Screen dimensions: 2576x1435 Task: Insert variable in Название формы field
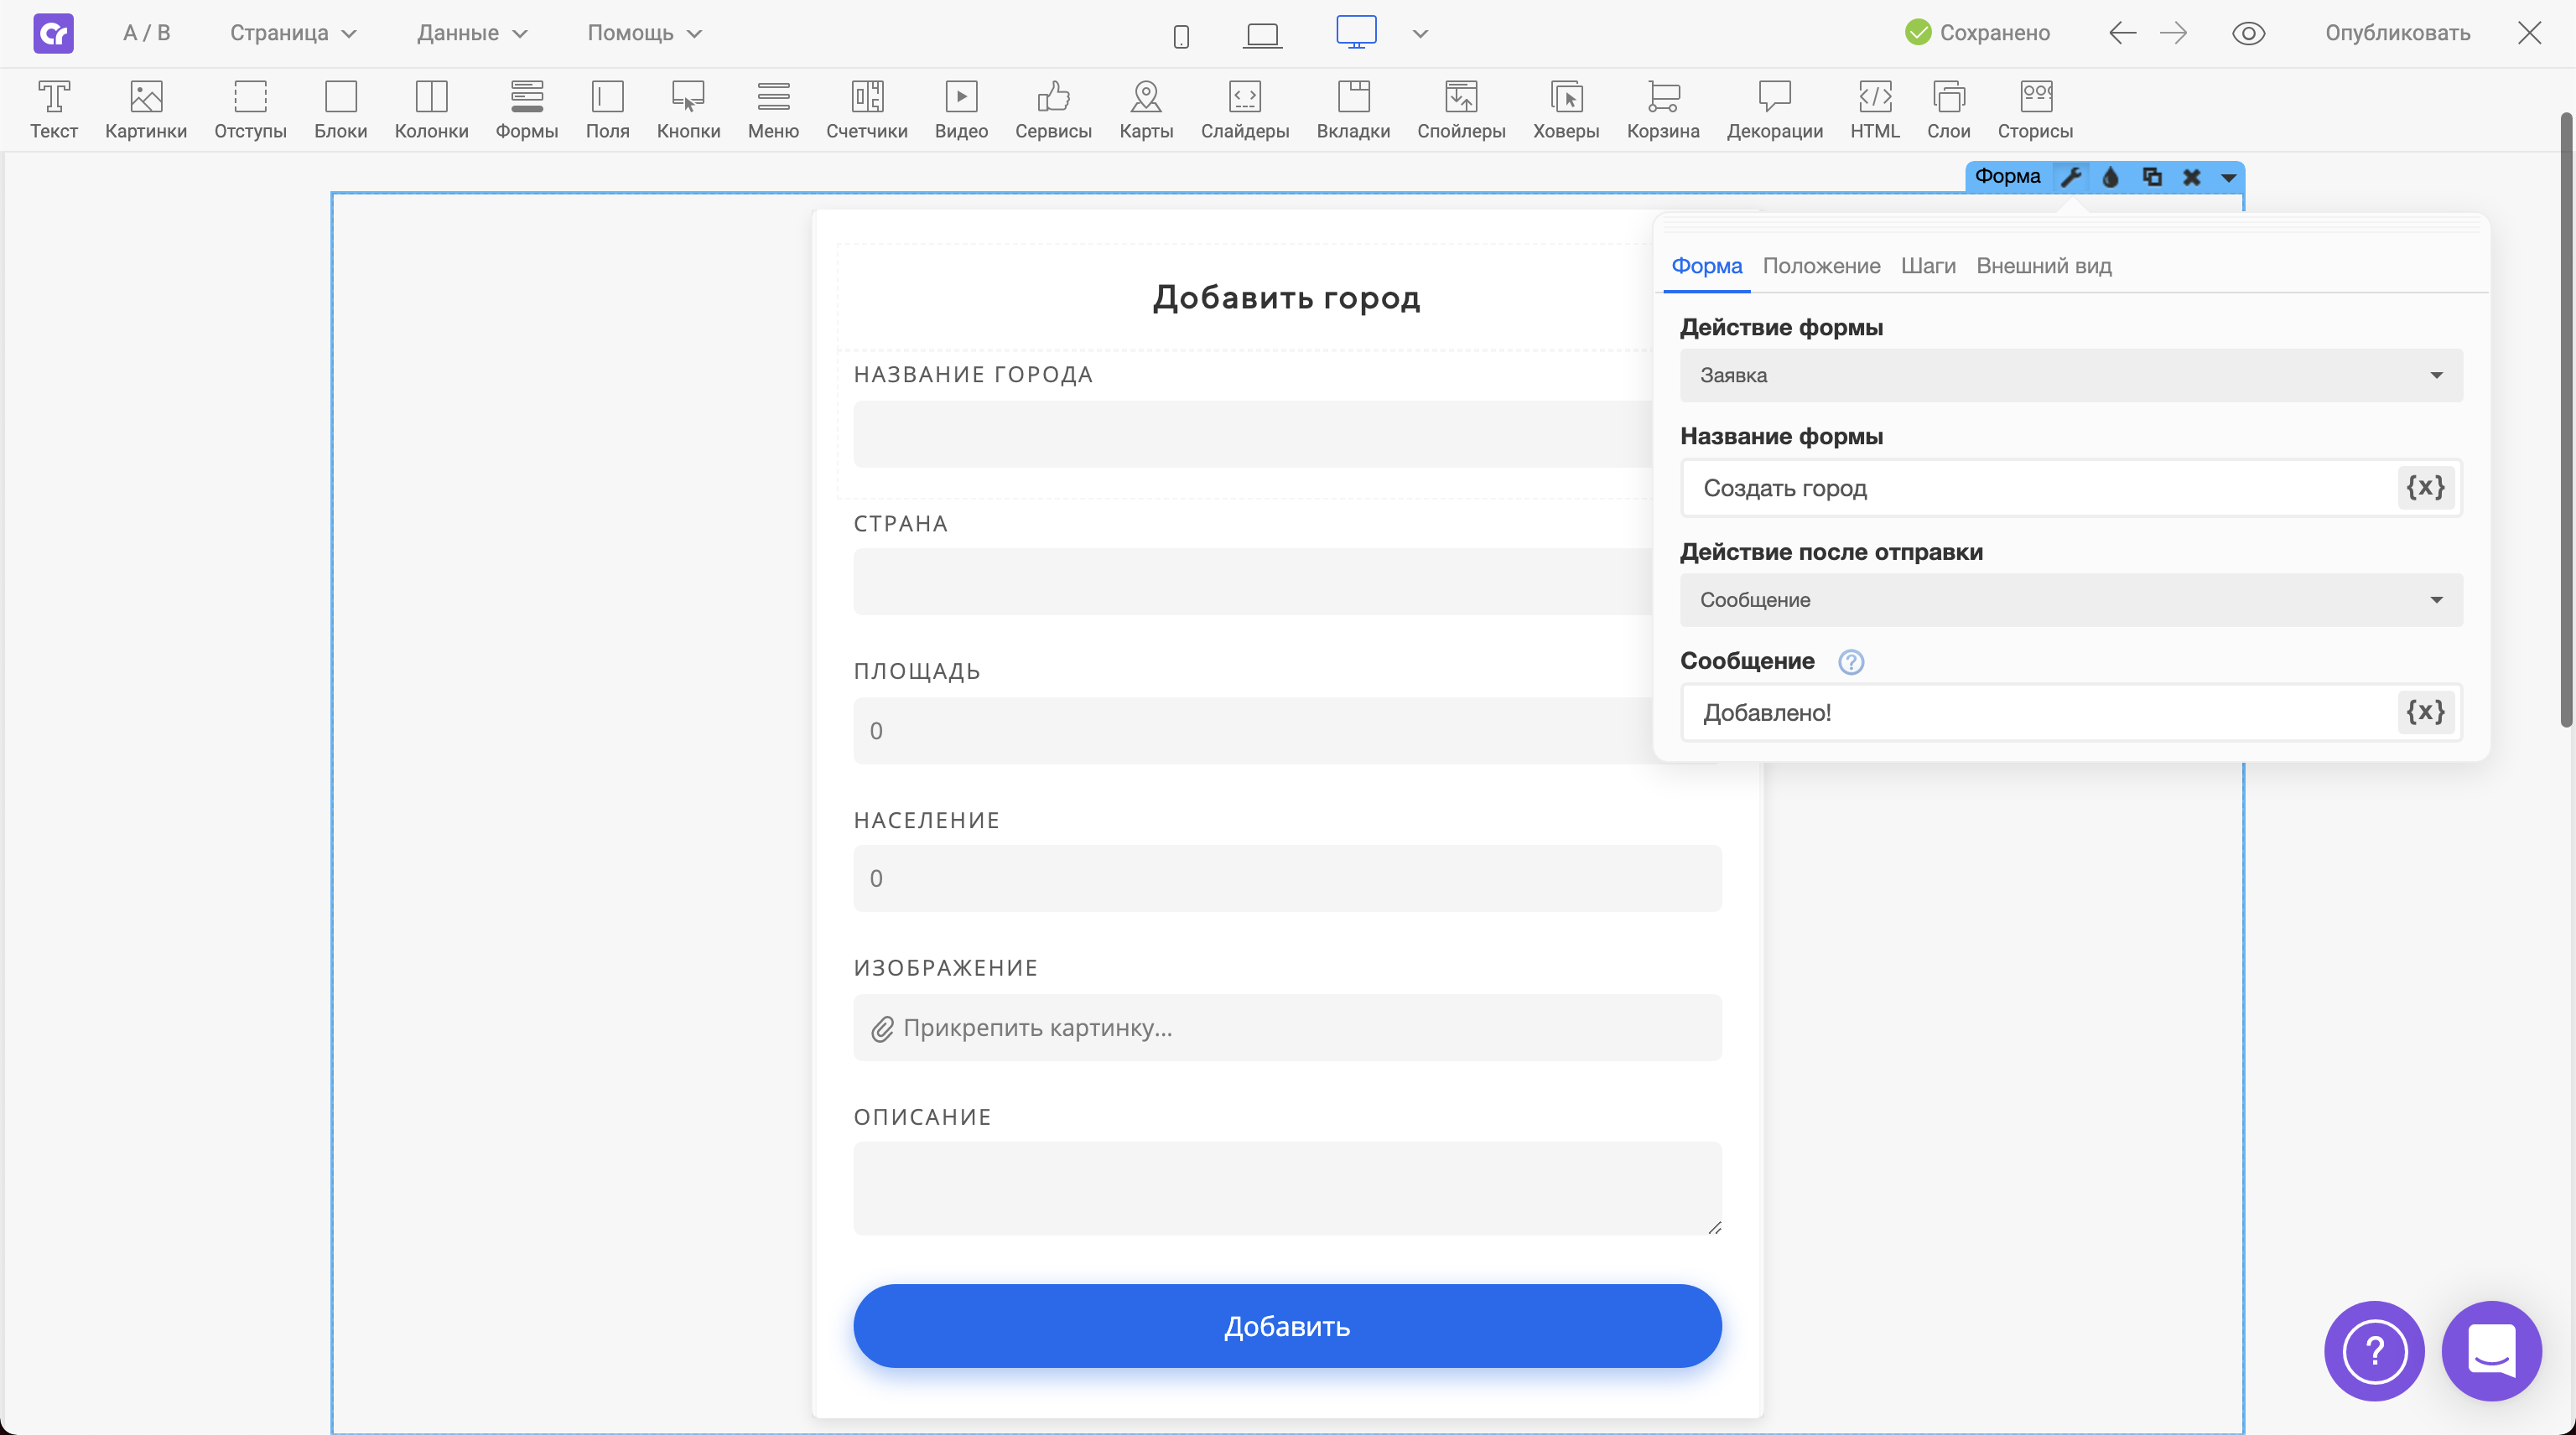(x=2425, y=488)
